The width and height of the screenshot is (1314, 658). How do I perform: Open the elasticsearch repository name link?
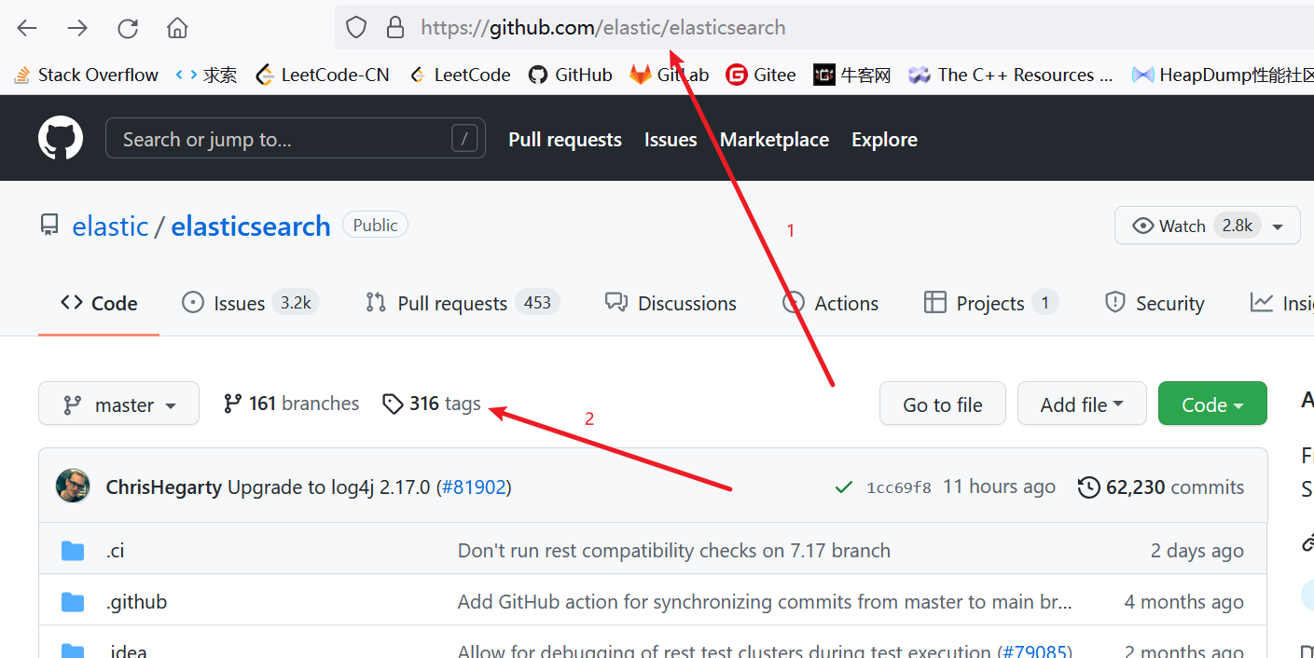[x=251, y=226]
